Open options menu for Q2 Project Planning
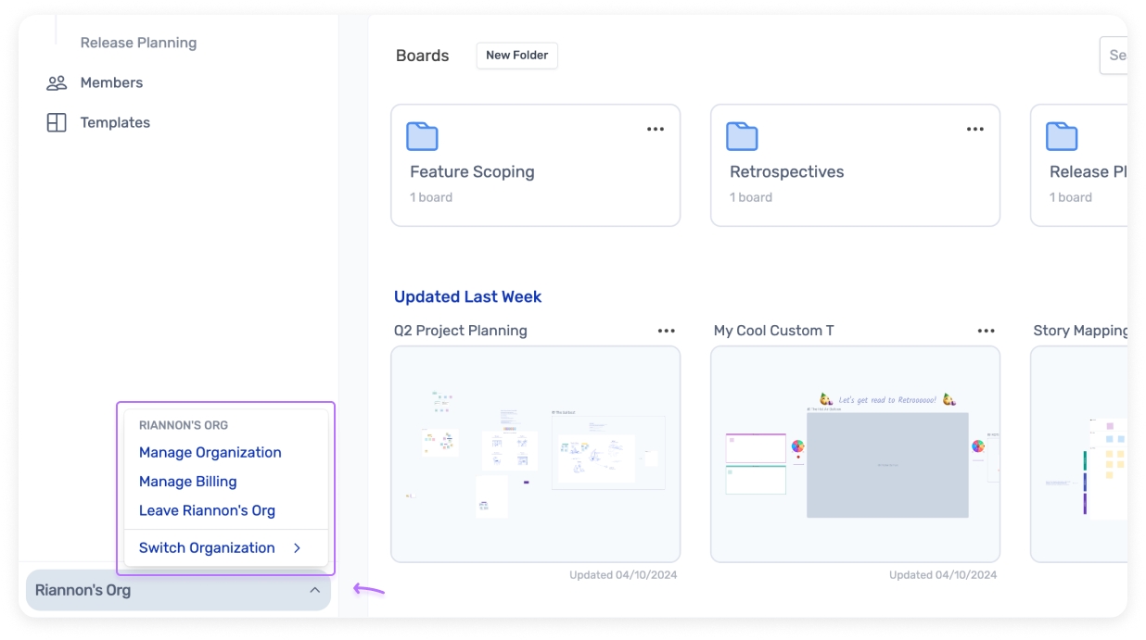 click(667, 331)
